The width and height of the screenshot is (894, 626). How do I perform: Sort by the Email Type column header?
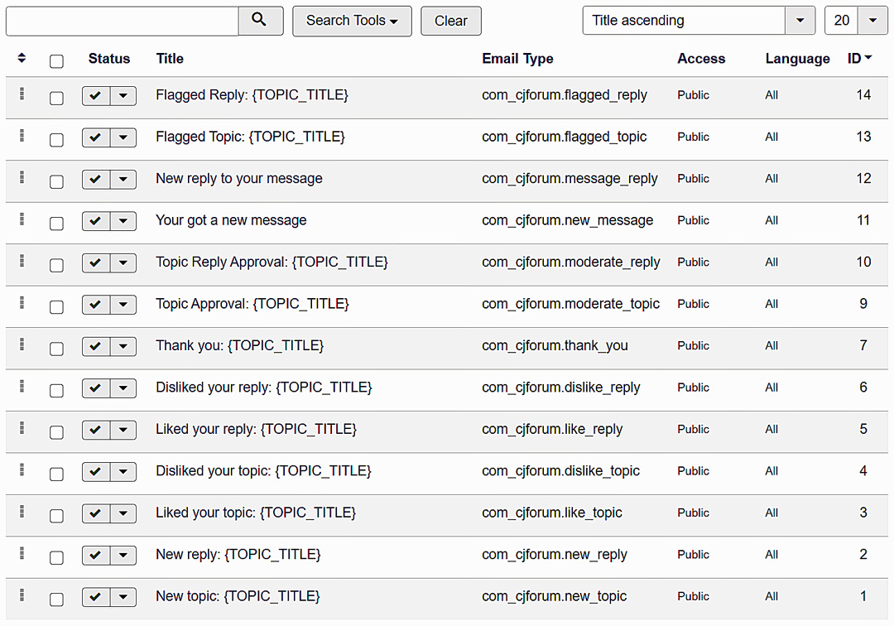pos(517,59)
